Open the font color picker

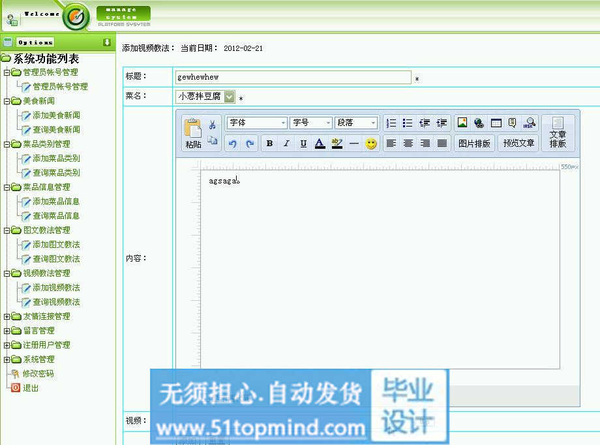[x=320, y=144]
